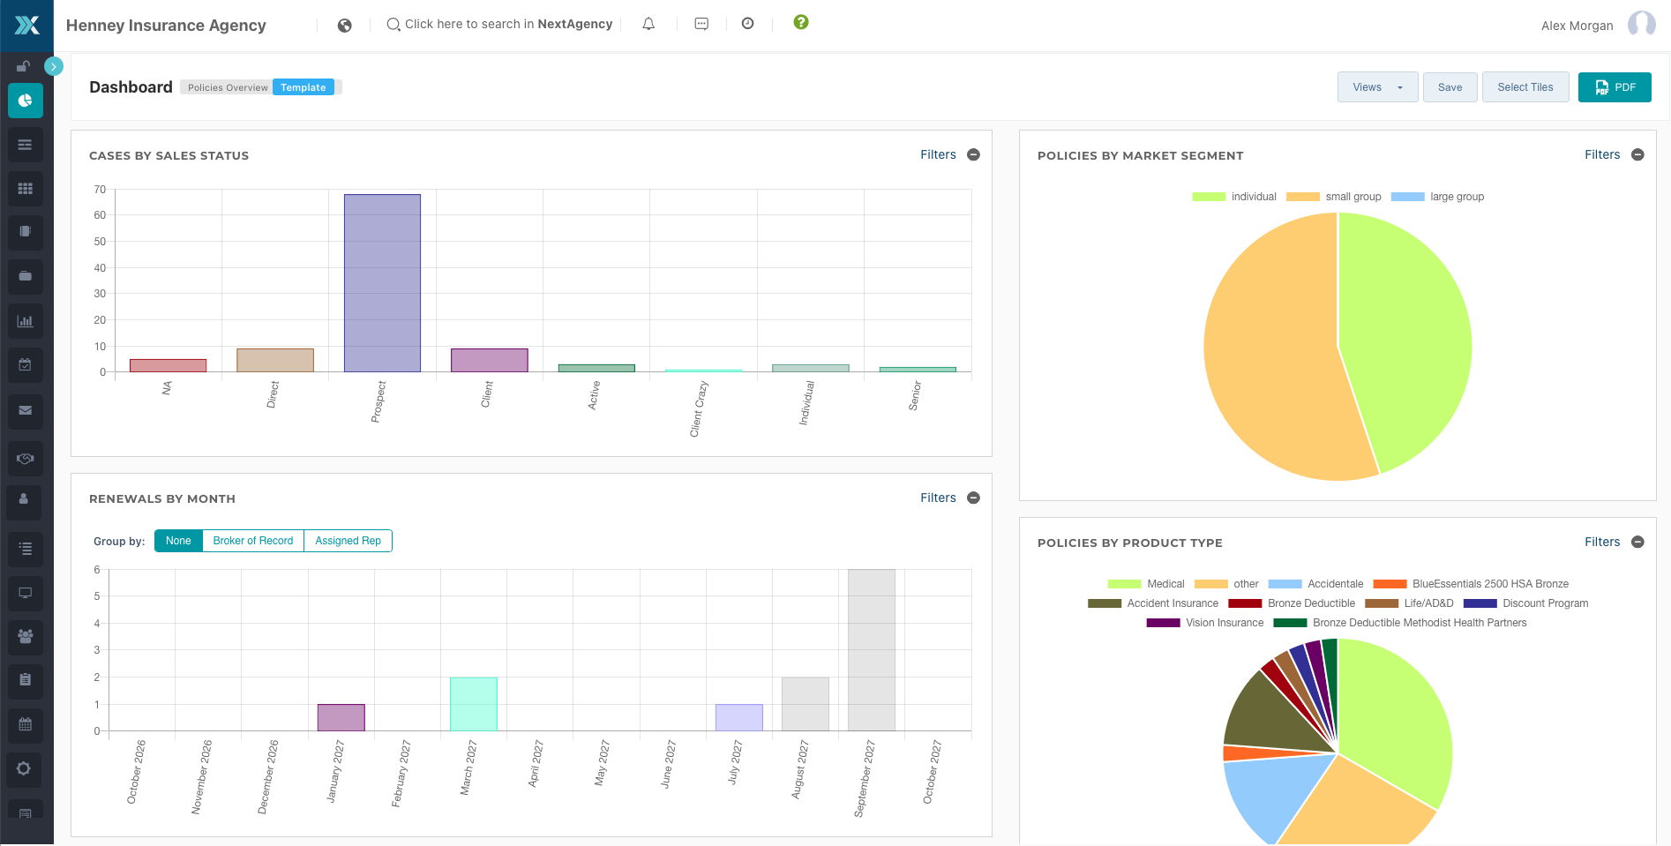Screen dimensions: 1671x846
Task: Open the bar-chart reports sidebar icon
Action: (26, 321)
